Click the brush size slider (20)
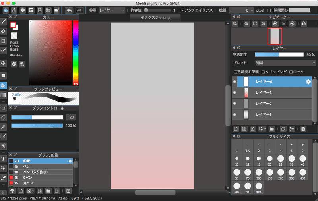This screenshot has width=318, height=201. tap(37, 117)
